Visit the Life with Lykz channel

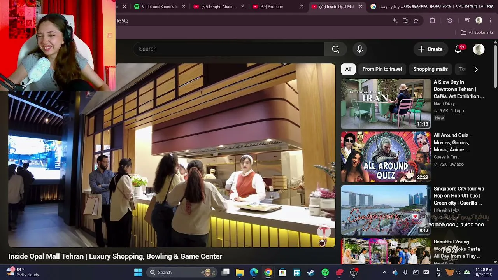[x=447, y=210]
